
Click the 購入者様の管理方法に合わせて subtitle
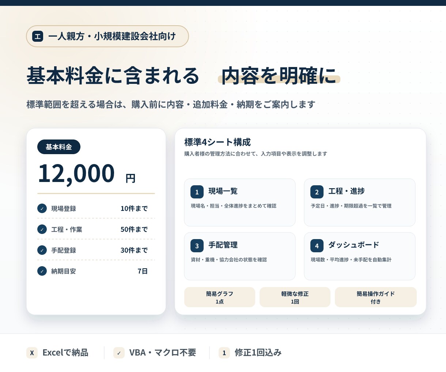256,154
